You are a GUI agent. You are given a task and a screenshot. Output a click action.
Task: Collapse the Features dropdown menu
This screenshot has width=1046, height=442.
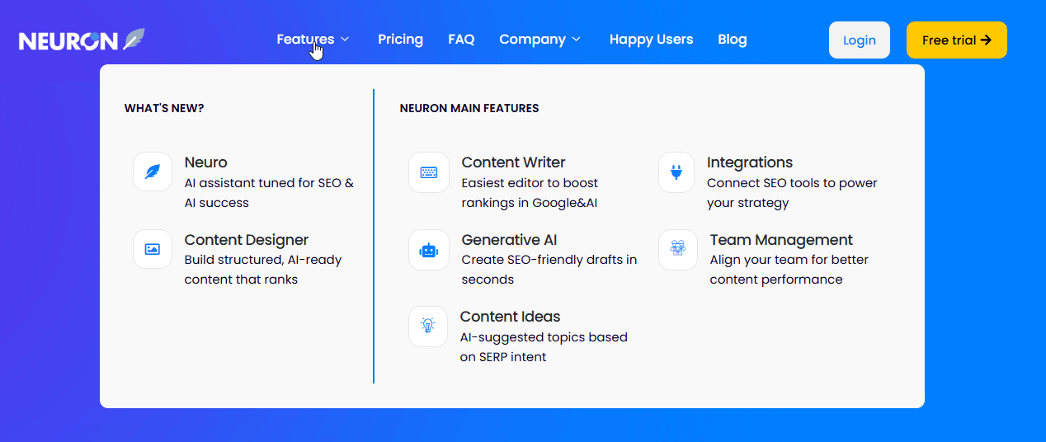(x=313, y=40)
